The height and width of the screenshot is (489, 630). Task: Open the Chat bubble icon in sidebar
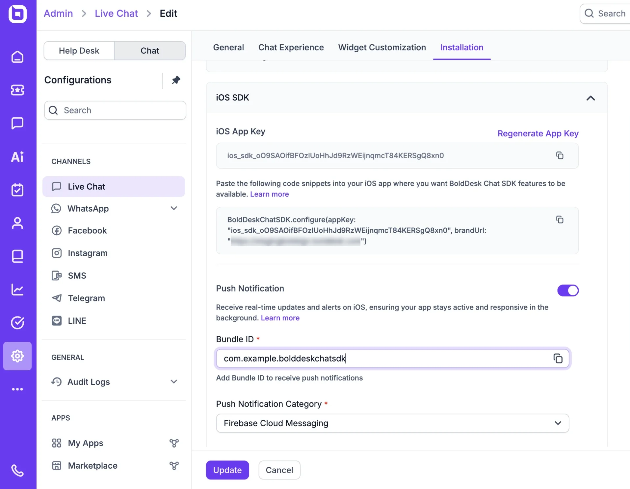17,123
